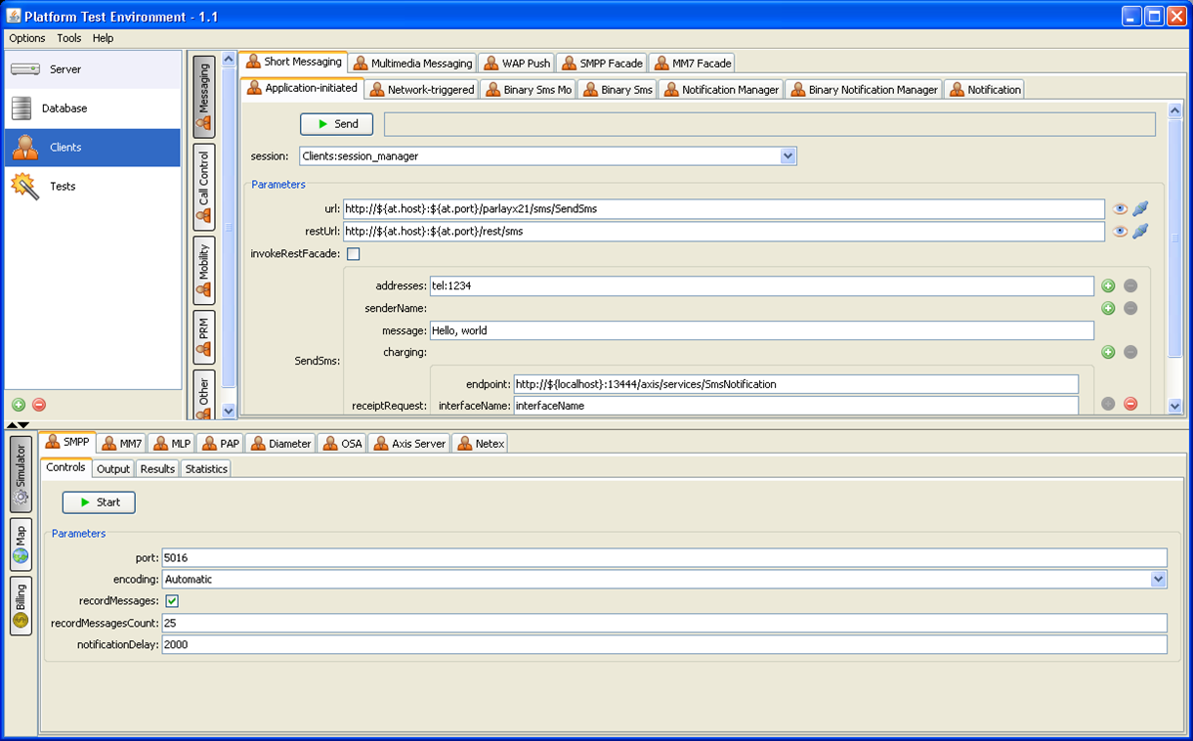The image size is (1193, 741).
Task: Select the Clients section in the left panel
Action: 93,148
